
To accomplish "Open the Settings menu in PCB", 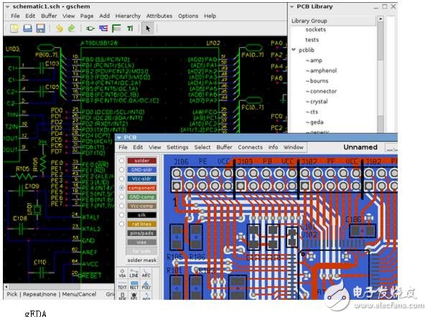I will click(x=177, y=147).
